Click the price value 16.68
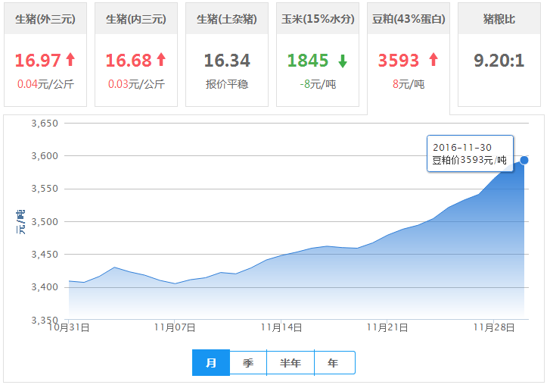This screenshot has width=550, height=388. point(129,61)
